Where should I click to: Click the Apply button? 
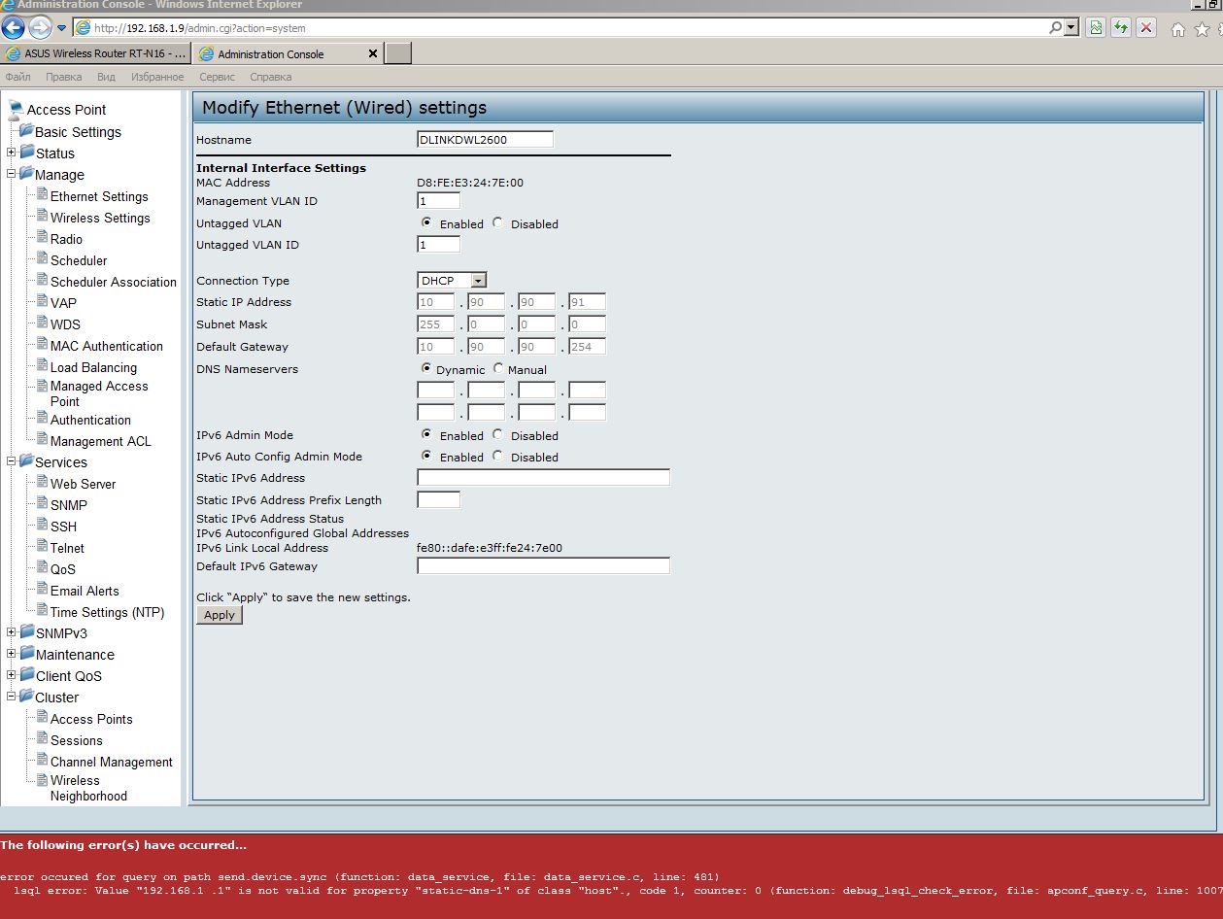coord(220,615)
